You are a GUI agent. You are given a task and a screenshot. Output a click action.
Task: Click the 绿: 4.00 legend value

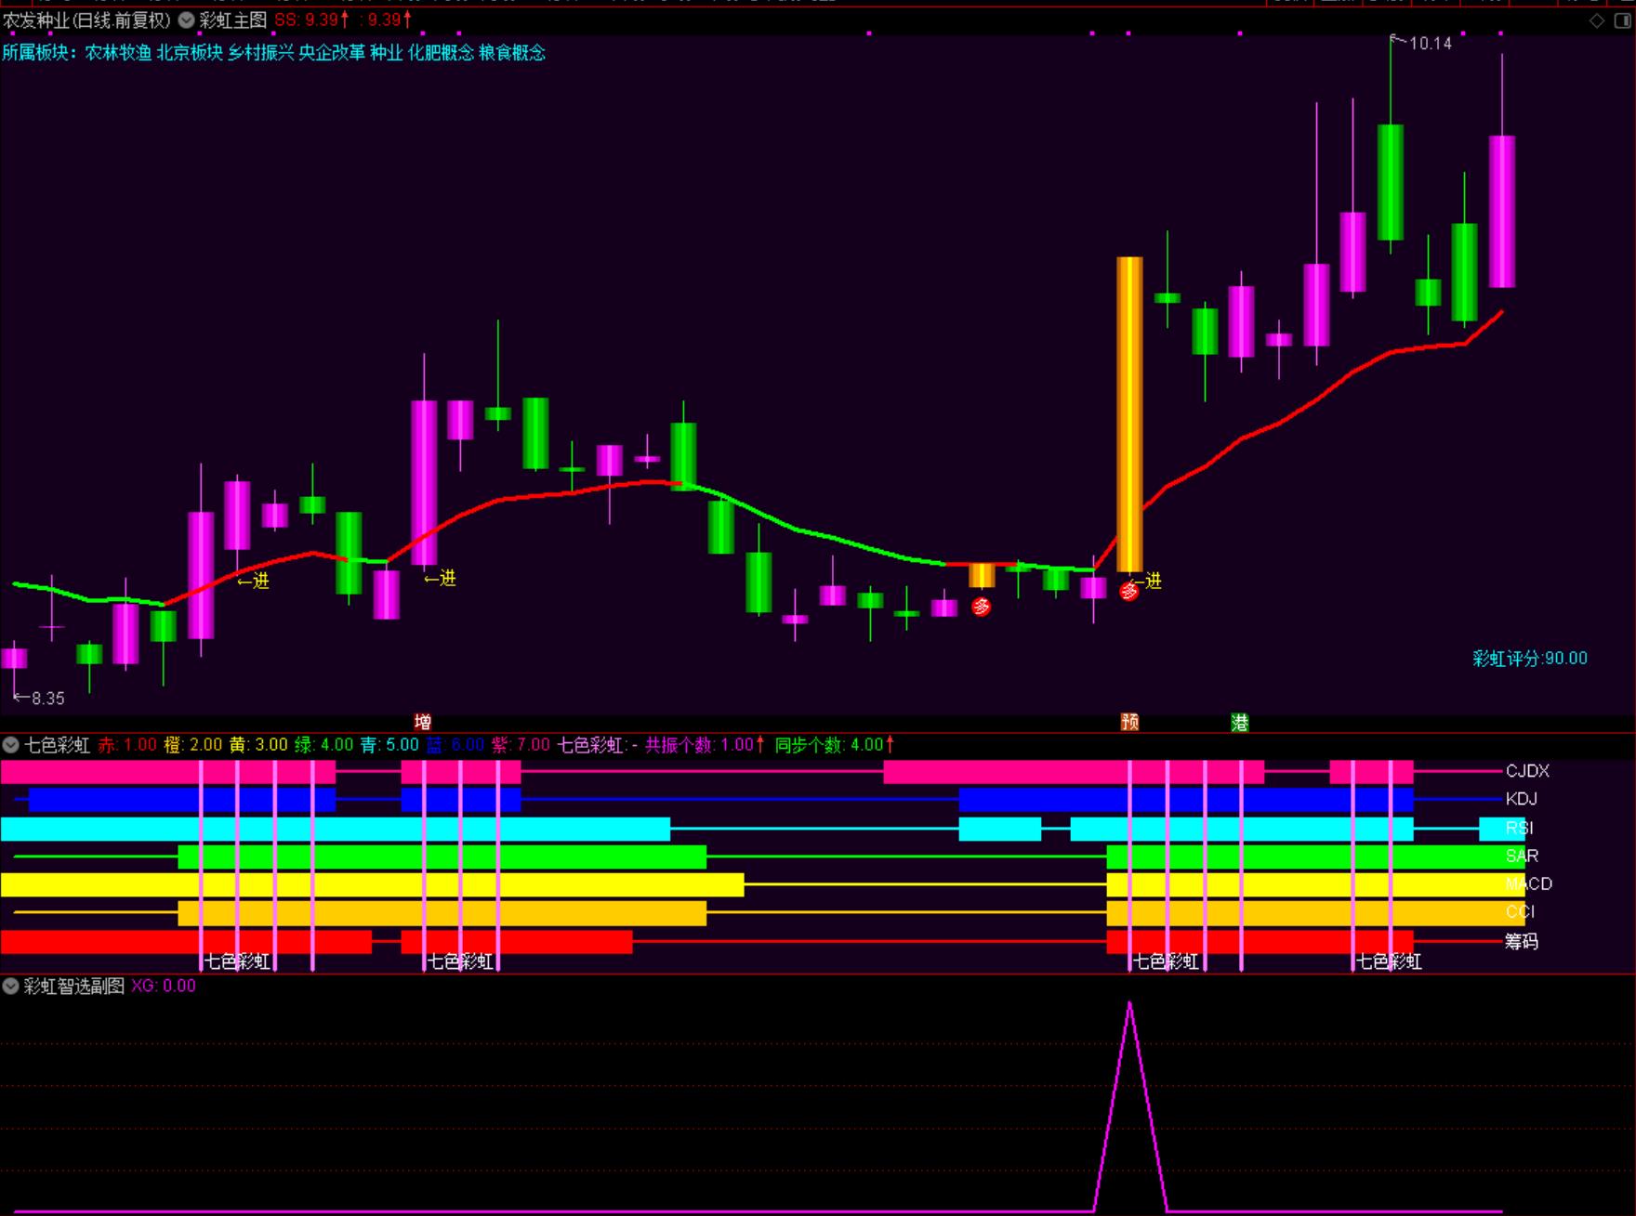[x=324, y=744]
